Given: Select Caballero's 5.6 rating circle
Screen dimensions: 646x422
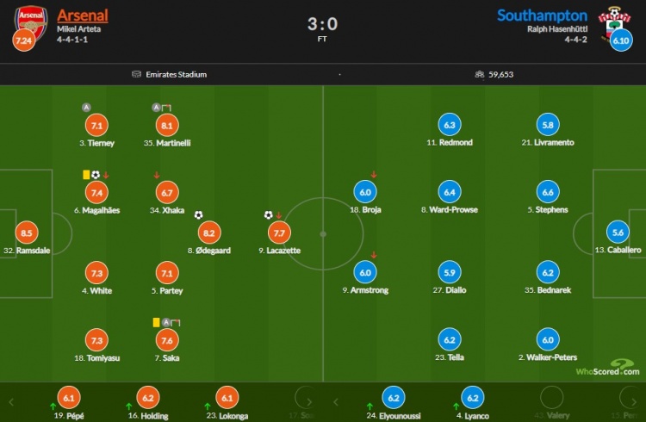Looking at the screenshot, I should pos(618,233).
